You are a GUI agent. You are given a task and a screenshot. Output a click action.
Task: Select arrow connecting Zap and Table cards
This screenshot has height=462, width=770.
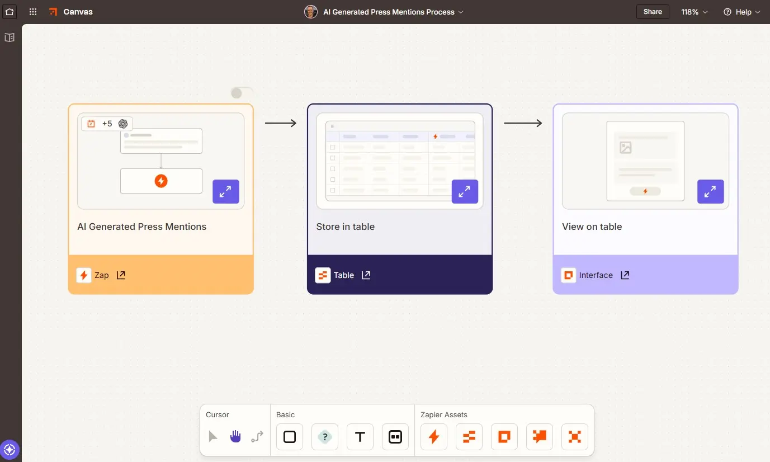[x=281, y=123]
